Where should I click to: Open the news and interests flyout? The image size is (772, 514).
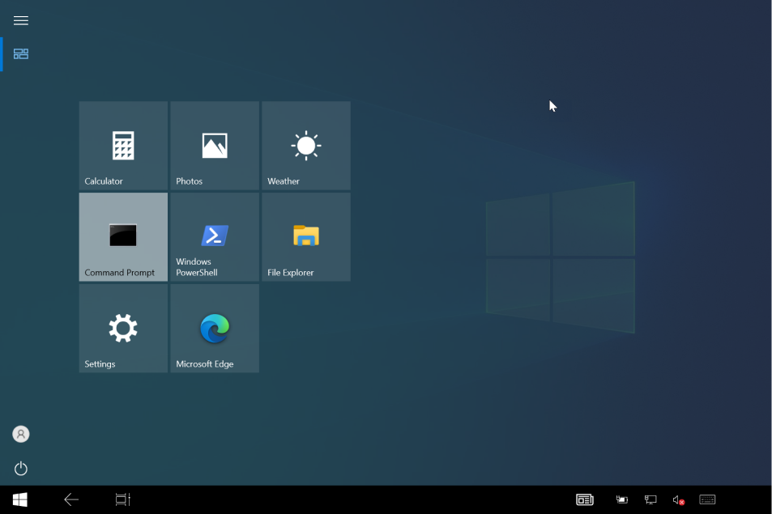point(585,499)
